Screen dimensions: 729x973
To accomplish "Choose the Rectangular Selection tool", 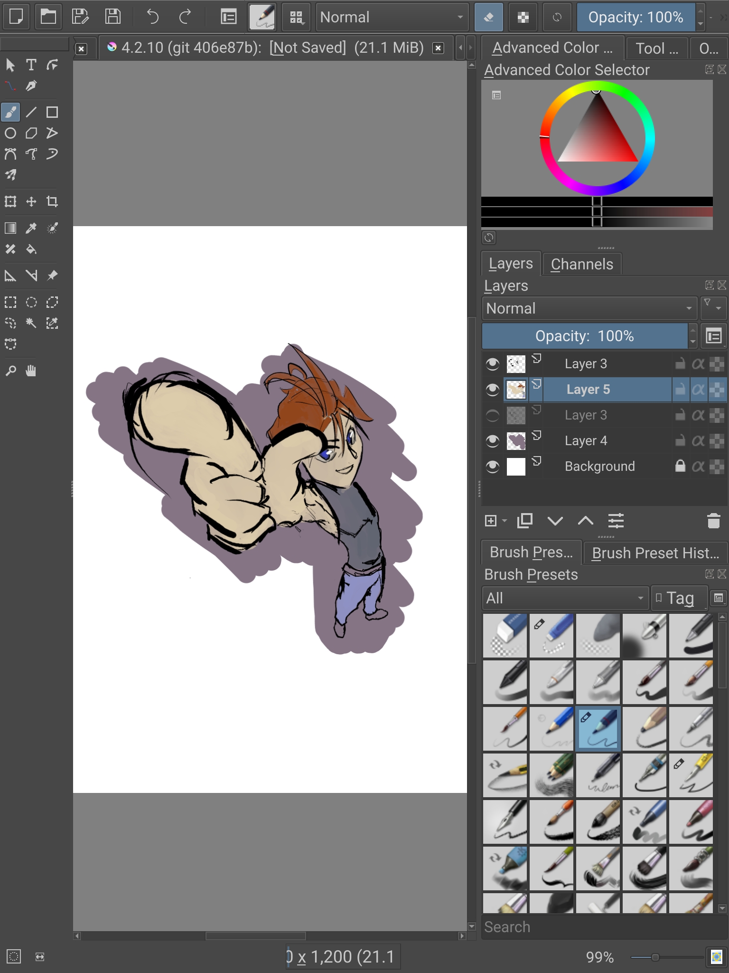I will click(x=10, y=302).
